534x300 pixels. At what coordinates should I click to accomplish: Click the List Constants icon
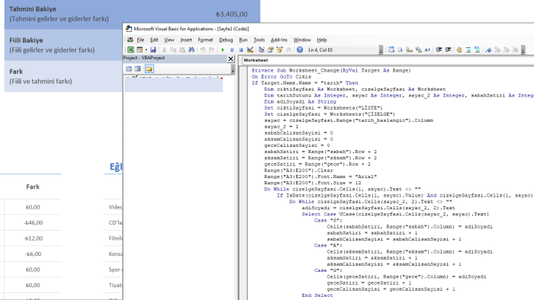pos(400,49)
